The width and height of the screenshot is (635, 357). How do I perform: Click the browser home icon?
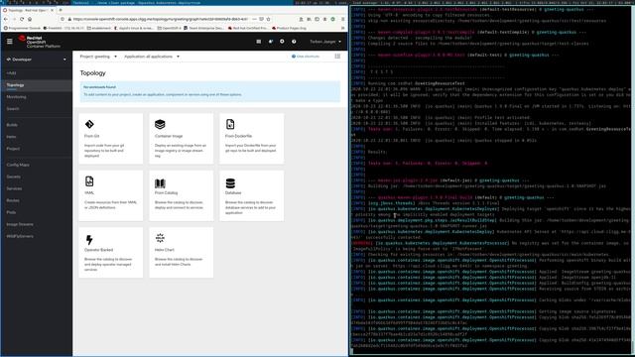pos(30,19)
